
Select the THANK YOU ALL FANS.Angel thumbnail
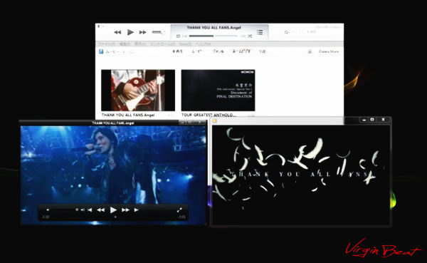pos(138,91)
